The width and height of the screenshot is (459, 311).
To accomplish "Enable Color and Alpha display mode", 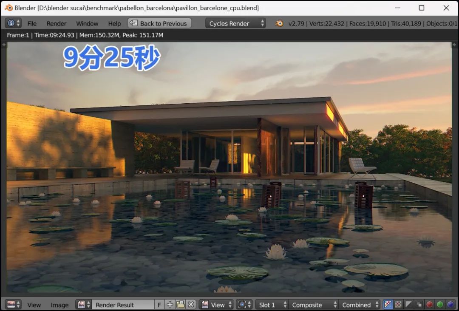I will (388, 305).
